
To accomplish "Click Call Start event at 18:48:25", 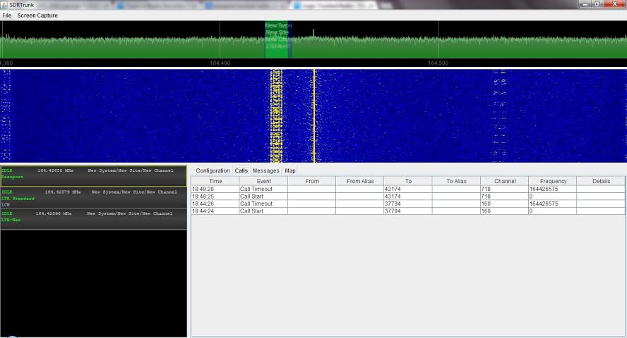I will 263,196.
